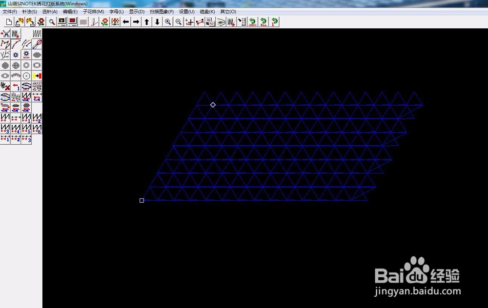Image resolution: width=488 pixels, height=308 pixels.
Task: Click the move left arrow icon
Action: point(125,22)
